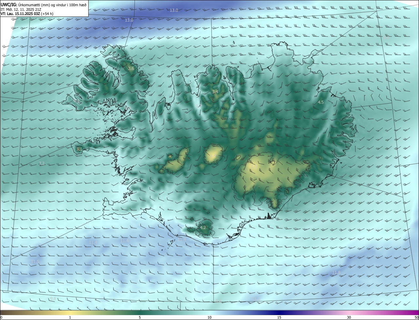The image size is (419, 320).
Task: Click the colorbar tick label 30
Action: 349,317
